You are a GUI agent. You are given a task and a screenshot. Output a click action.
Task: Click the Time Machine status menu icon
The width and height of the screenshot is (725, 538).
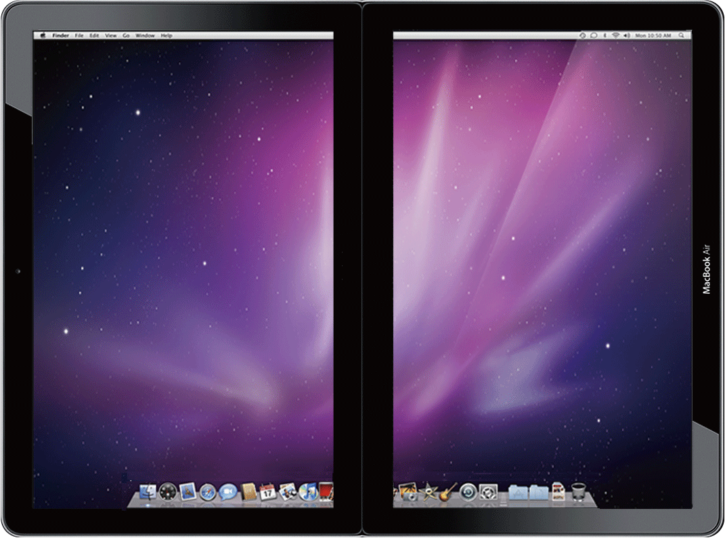pos(583,35)
